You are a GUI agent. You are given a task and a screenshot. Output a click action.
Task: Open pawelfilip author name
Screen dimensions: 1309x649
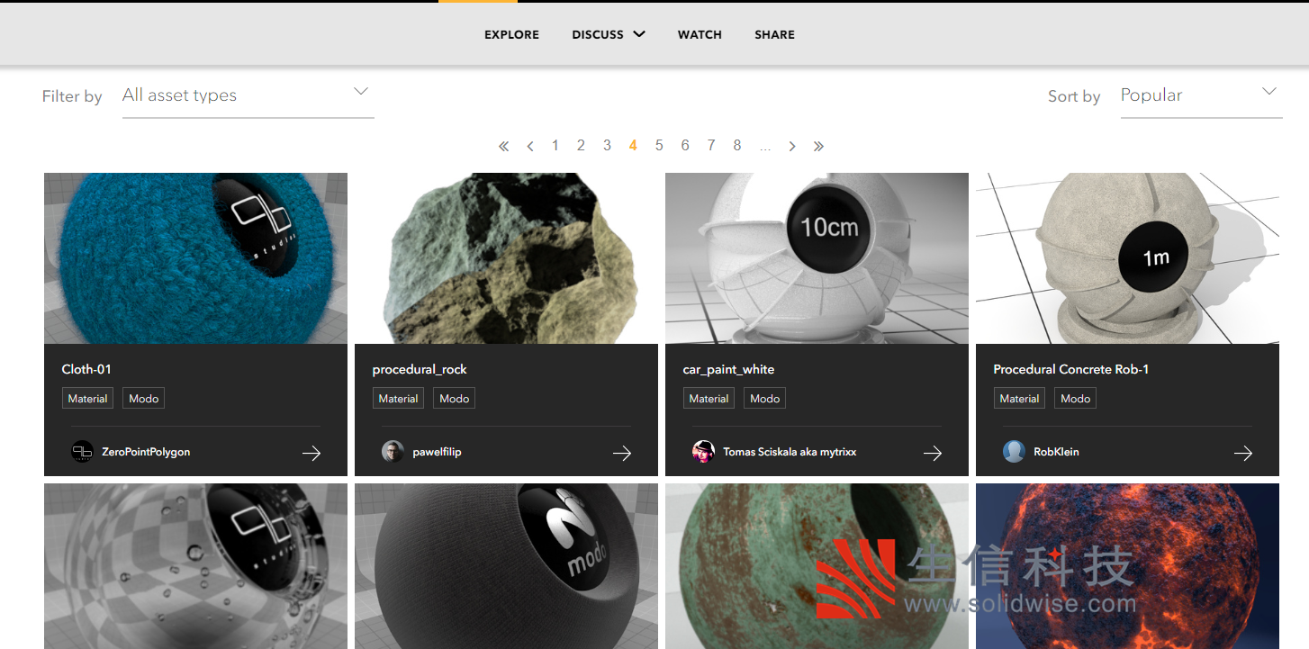[x=437, y=452]
